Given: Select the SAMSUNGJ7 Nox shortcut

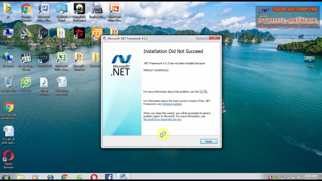Looking at the screenshot, I should 44,60.
